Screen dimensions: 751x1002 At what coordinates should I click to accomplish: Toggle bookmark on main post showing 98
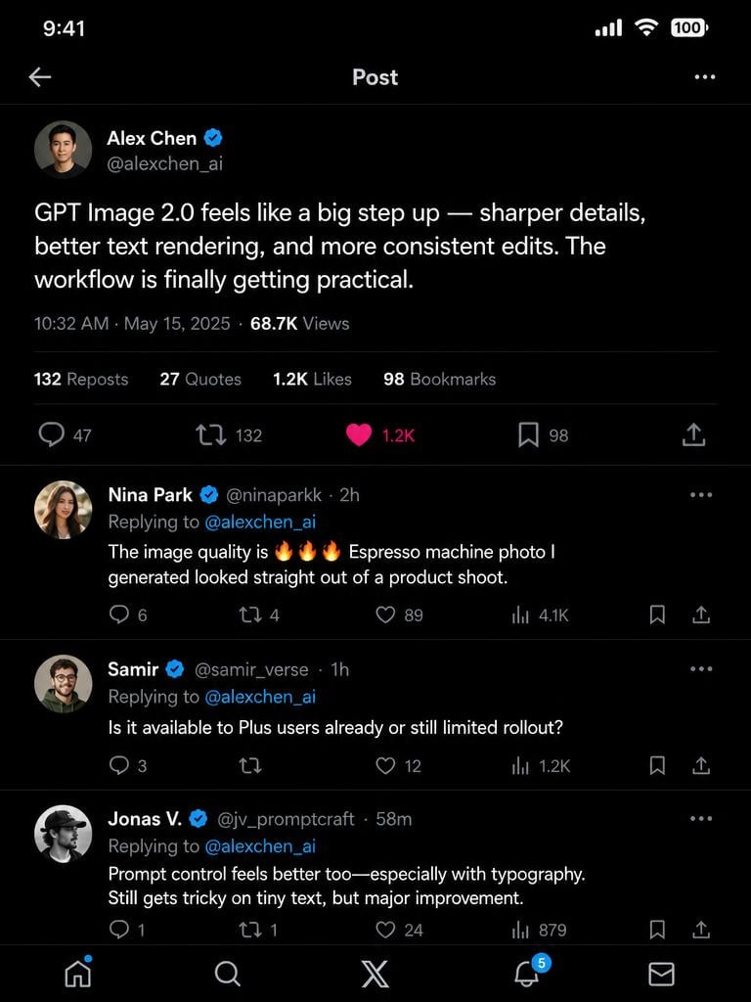(528, 435)
